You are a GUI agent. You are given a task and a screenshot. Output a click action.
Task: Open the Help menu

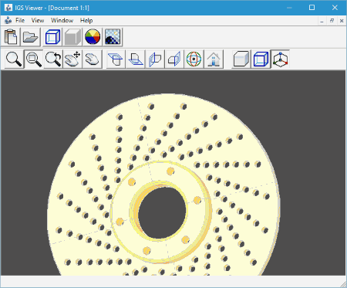click(x=86, y=20)
